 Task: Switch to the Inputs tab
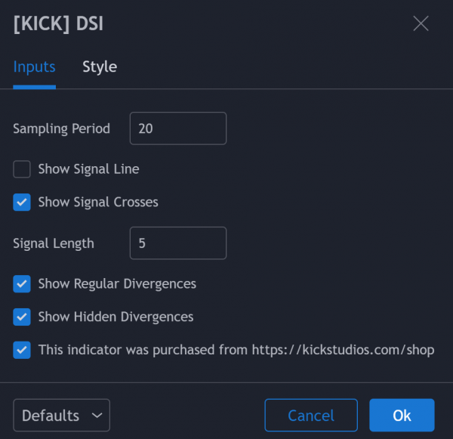coord(34,66)
